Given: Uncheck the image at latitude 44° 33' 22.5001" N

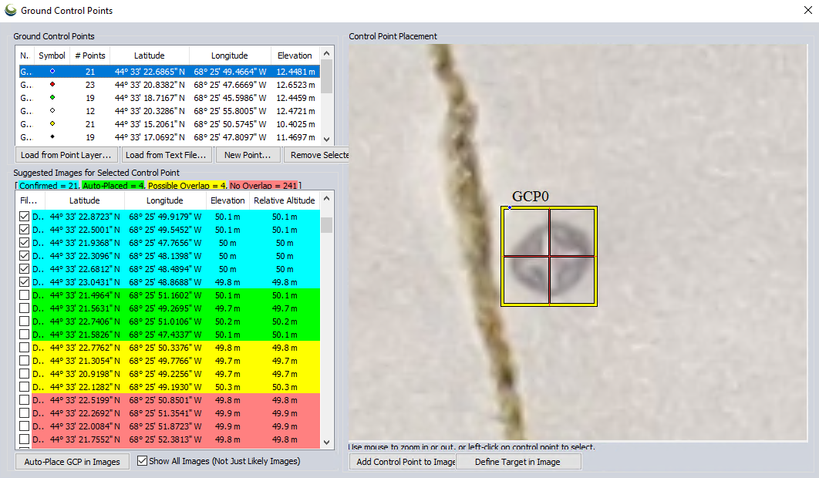Looking at the screenshot, I should click(x=24, y=229).
